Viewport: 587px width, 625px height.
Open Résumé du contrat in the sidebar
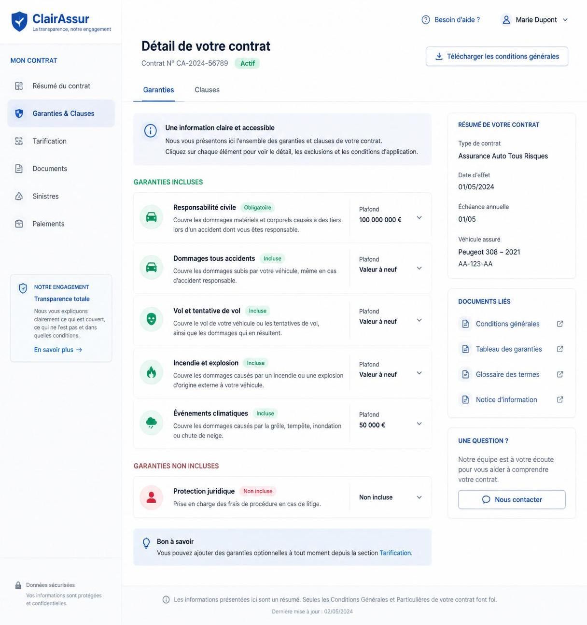pyautogui.click(x=61, y=86)
